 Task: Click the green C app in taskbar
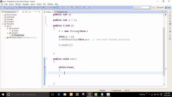(96, 94)
